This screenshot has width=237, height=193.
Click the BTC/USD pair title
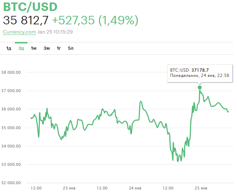pos(30,7)
